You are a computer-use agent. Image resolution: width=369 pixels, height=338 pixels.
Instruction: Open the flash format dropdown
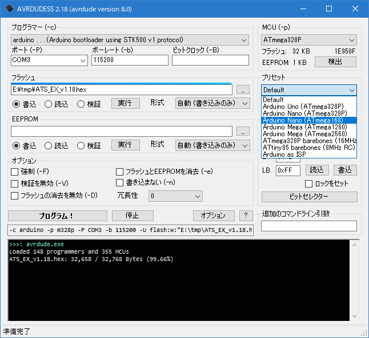point(212,104)
